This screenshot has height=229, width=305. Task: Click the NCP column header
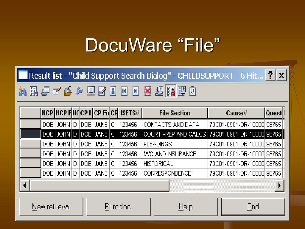coord(48,113)
